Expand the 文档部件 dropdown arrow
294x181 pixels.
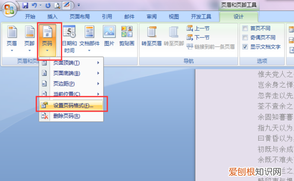click(x=90, y=50)
